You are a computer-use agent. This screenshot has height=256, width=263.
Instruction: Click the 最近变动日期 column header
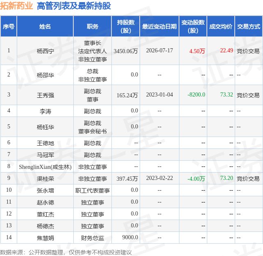159,27
